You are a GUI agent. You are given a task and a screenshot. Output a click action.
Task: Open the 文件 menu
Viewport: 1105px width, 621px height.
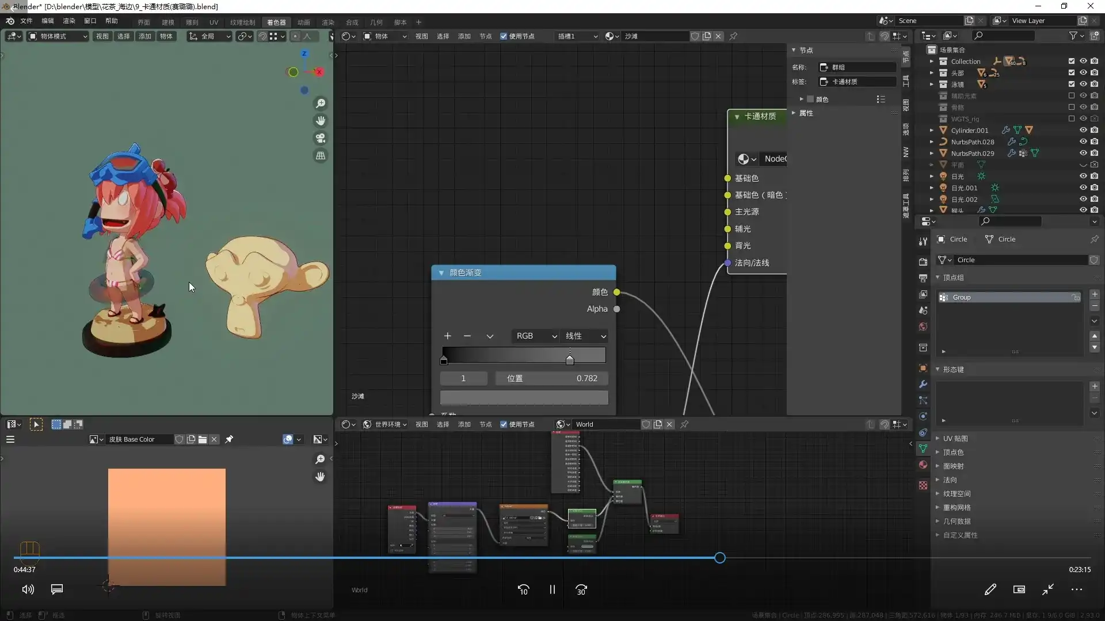(x=26, y=21)
